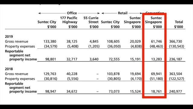The image size is (193, 109).
Task: Click net property income 98,801
Action: (51, 59)
